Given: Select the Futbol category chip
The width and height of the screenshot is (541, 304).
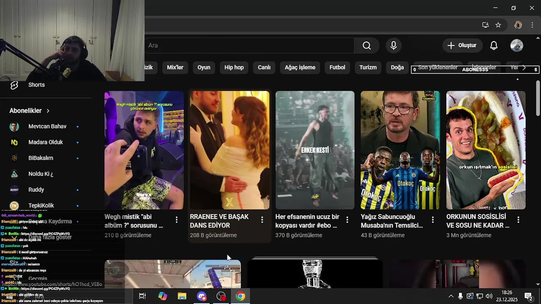Looking at the screenshot, I should tap(337, 68).
